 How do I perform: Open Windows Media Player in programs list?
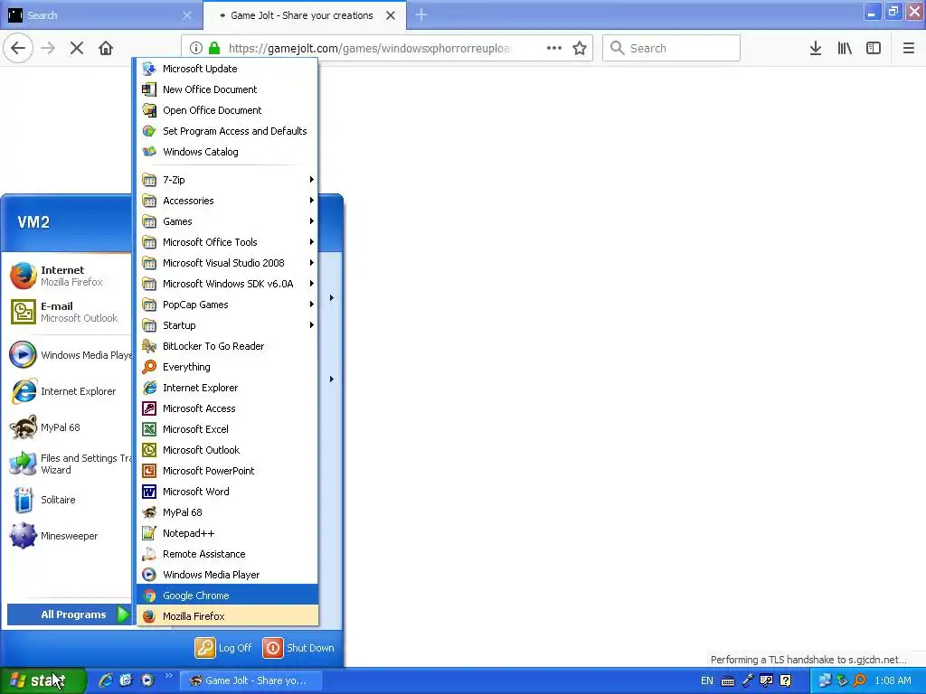click(227, 574)
